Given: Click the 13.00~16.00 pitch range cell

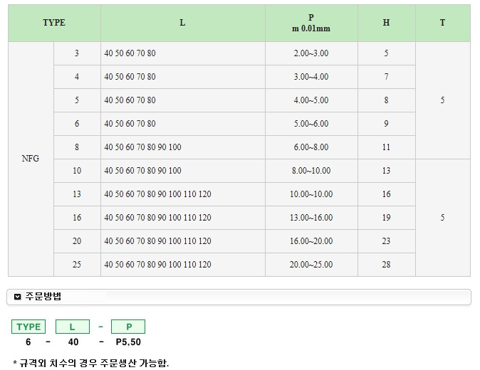Looking at the screenshot, I should 312,218.
